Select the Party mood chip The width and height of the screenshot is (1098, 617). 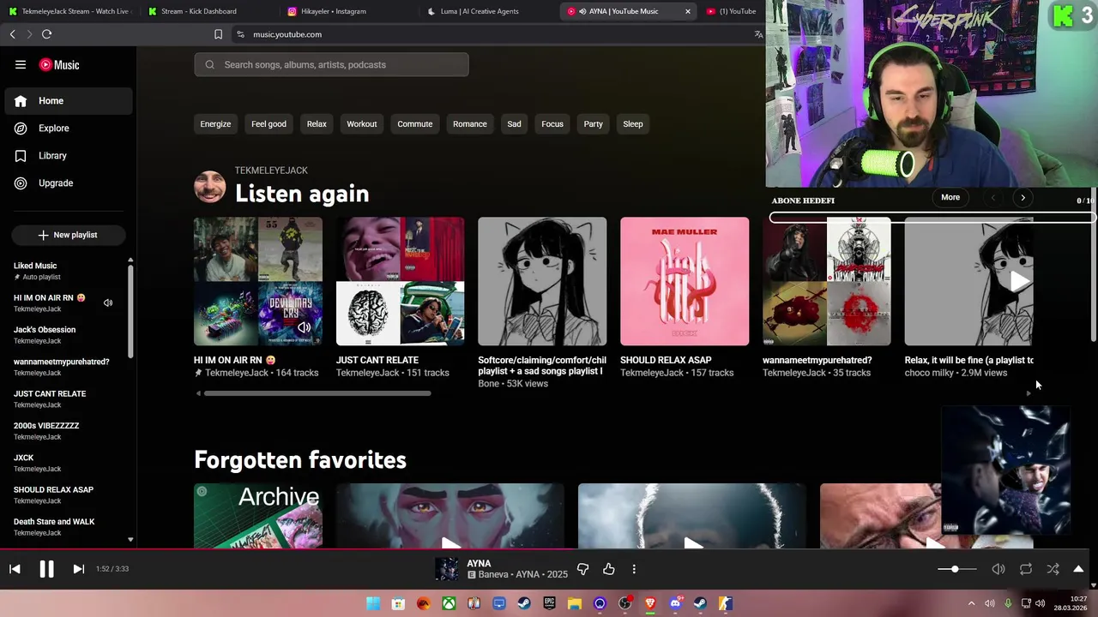click(594, 124)
